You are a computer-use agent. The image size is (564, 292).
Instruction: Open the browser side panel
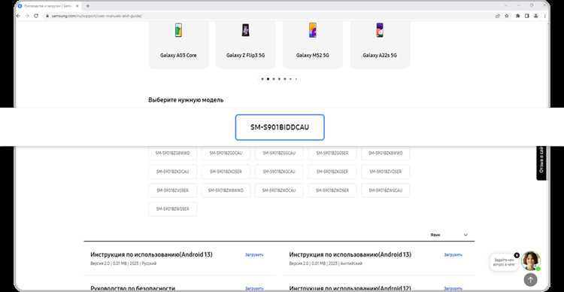tap(526, 16)
